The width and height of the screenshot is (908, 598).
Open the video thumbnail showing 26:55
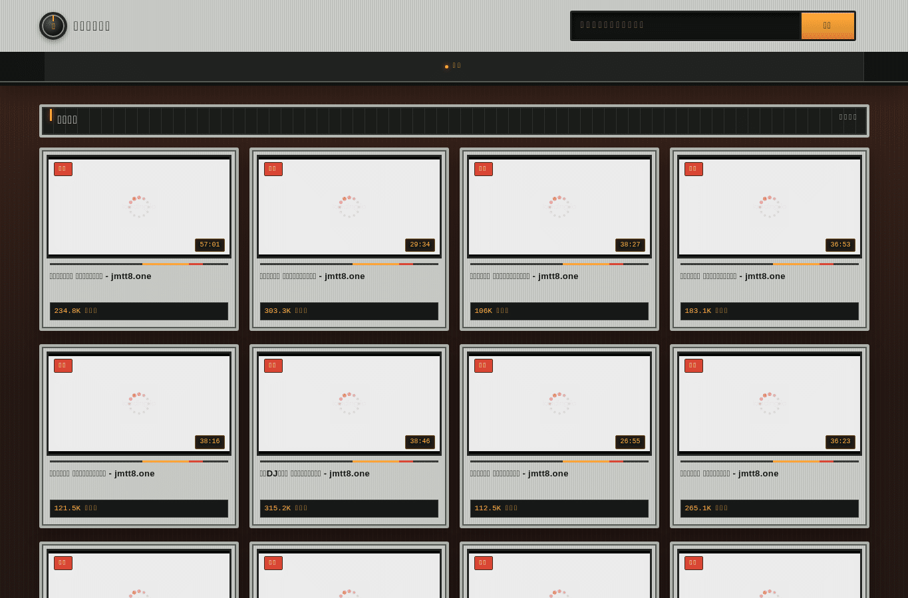pos(559,403)
